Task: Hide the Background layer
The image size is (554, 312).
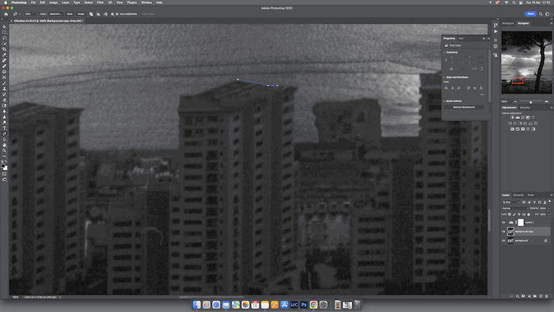Action: point(503,241)
